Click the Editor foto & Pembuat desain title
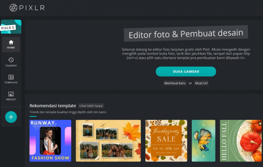Image resolution: width=263 pixels, height=167 pixels. 186,34
